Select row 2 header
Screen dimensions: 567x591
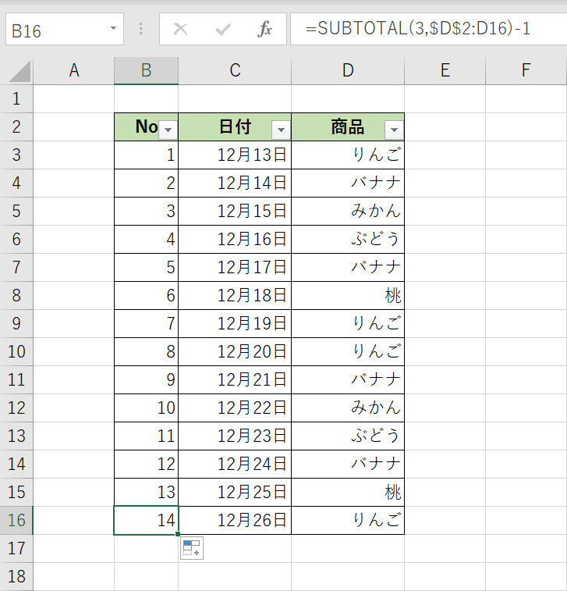[x=16, y=127]
